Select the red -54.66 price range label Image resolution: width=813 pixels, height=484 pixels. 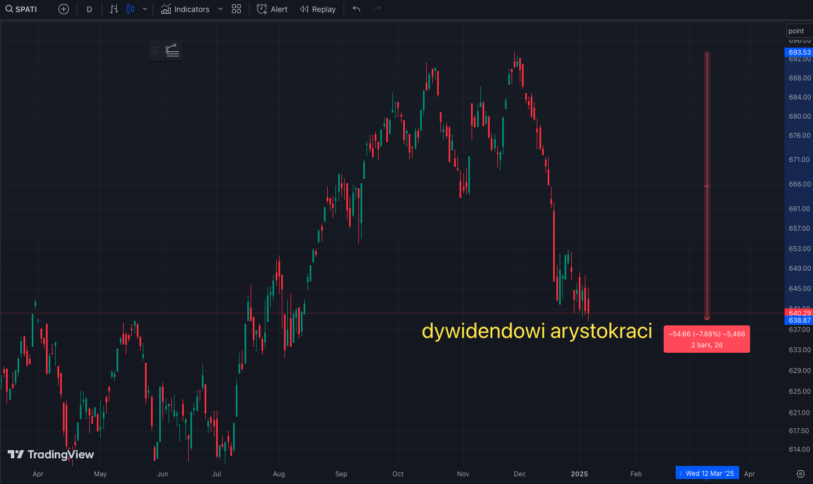(706, 339)
